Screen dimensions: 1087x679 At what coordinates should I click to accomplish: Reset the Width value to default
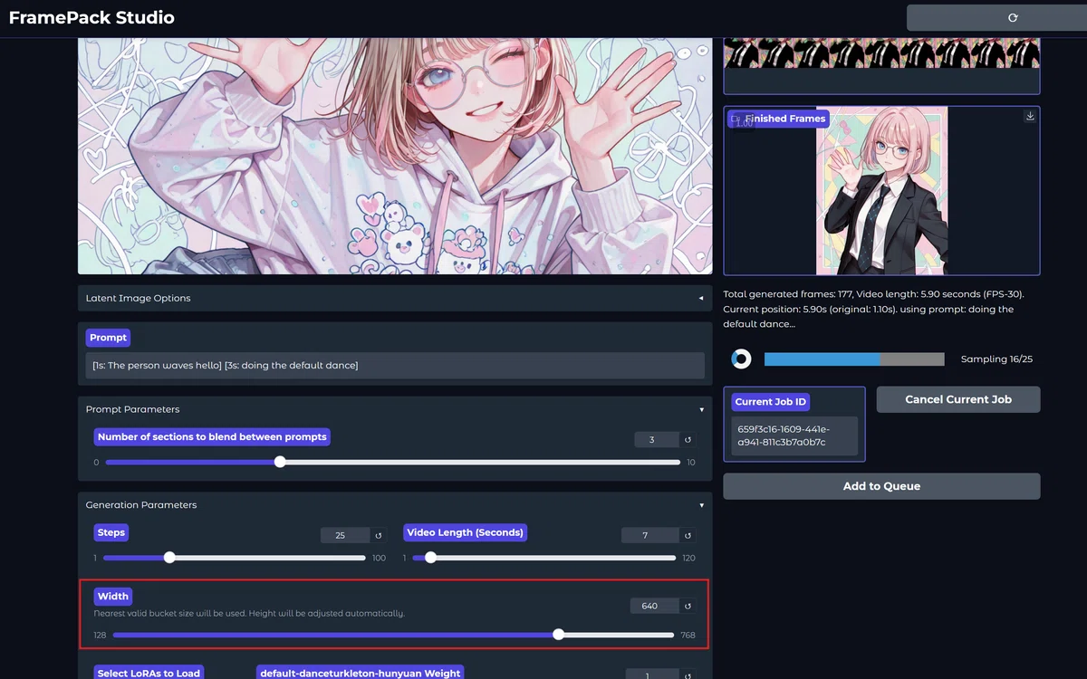coord(688,606)
